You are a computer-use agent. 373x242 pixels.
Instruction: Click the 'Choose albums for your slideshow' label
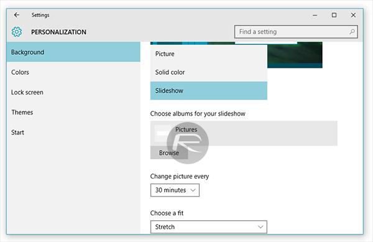pyautogui.click(x=198, y=114)
